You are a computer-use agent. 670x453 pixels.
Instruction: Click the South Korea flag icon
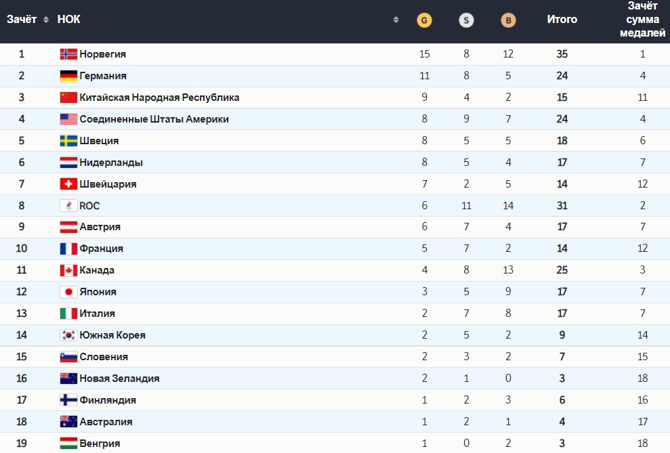point(68,335)
